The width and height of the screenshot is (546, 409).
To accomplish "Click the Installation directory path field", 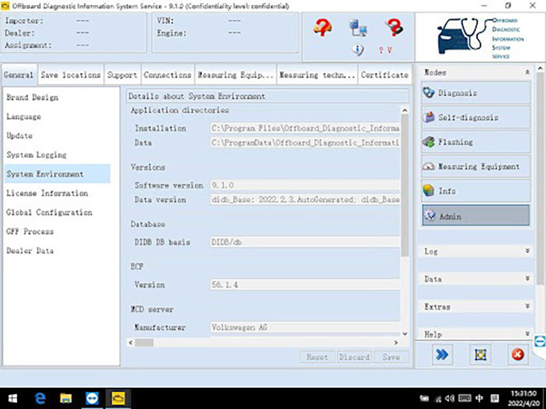I will (x=305, y=128).
